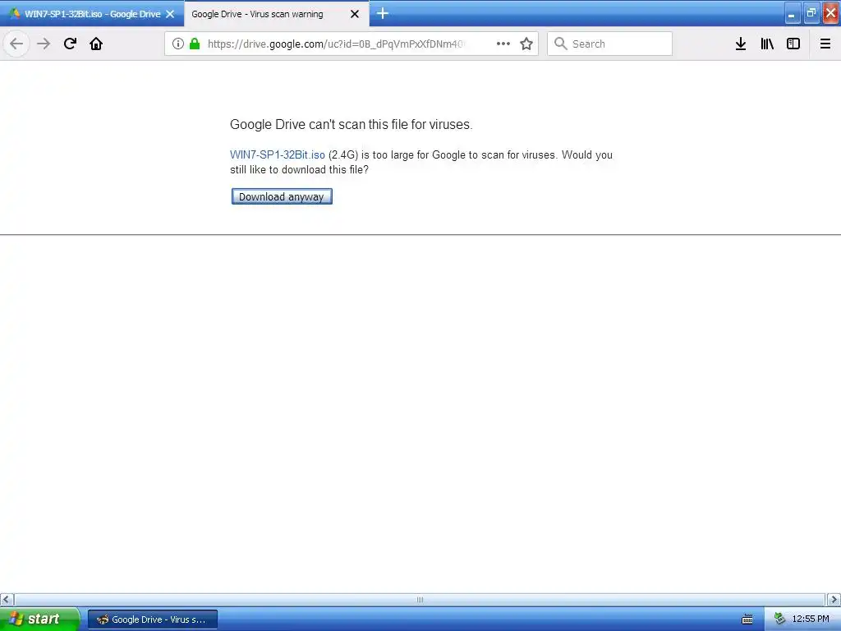The image size is (841, 631).
Task: Click horizontal scrollbar right arrow
Action: [x=834, y=599]
